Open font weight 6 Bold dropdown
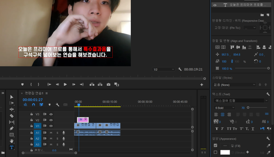The image size is (274, 157). pos(224,108)
